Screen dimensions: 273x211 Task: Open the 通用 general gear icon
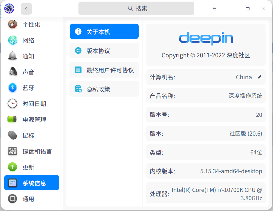click(12, 199)
